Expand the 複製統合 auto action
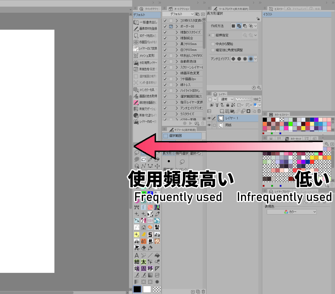Image resolution: width=335 pixels, height=294 pixels. pyautogui.click(x=177, y=38)
